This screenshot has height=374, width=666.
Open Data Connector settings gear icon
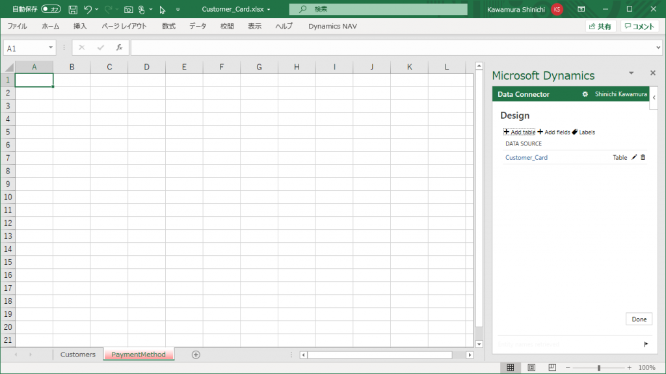pos(585,94)
